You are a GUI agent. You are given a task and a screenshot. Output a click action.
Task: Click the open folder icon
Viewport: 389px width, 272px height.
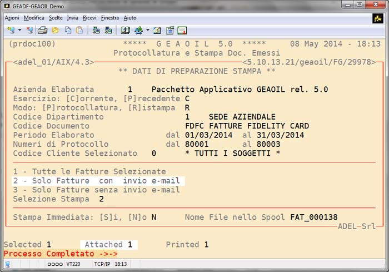tap(54, 30)
